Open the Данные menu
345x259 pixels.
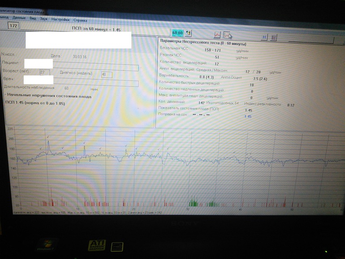point(19,18)
